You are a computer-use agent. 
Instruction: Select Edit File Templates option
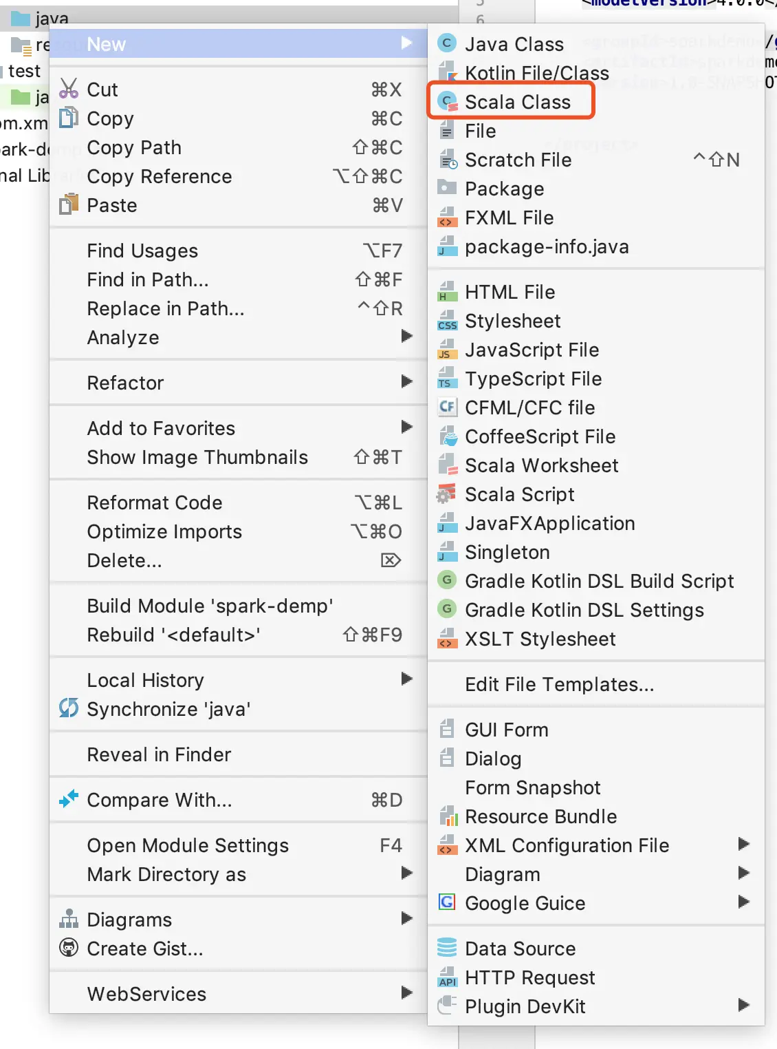[x=559, y=685]
